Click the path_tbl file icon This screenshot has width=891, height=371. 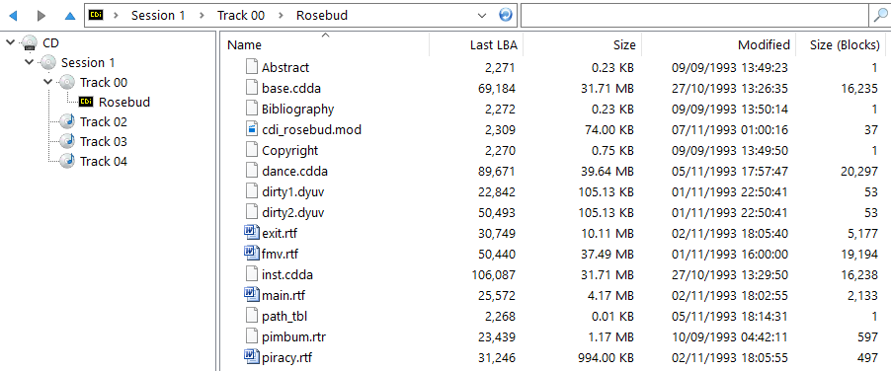tap(252, 316)
